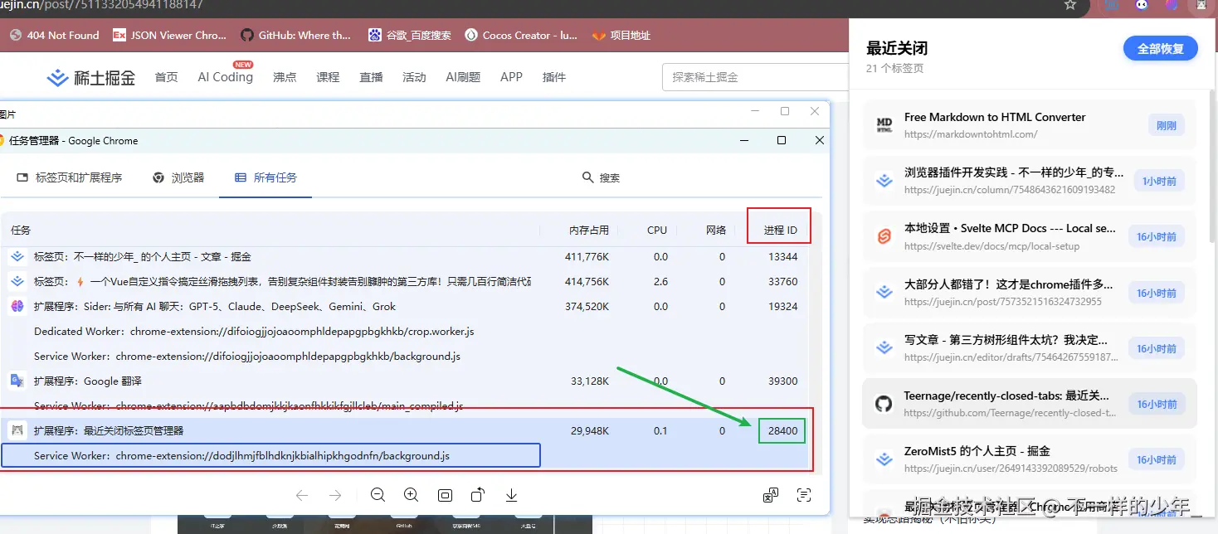Select the Sider extension task row
The image size is (1218, 534).
click(405, 307)
